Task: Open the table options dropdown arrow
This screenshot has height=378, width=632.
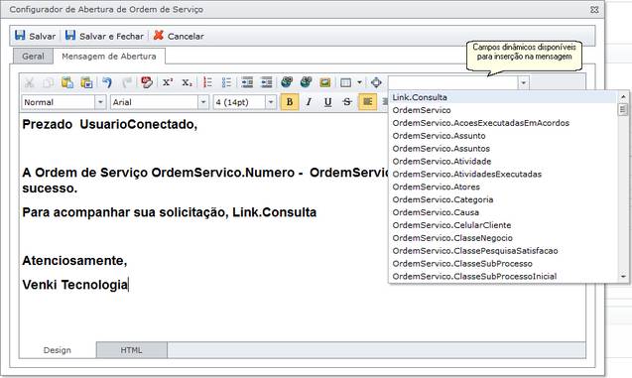Action: 359,82
